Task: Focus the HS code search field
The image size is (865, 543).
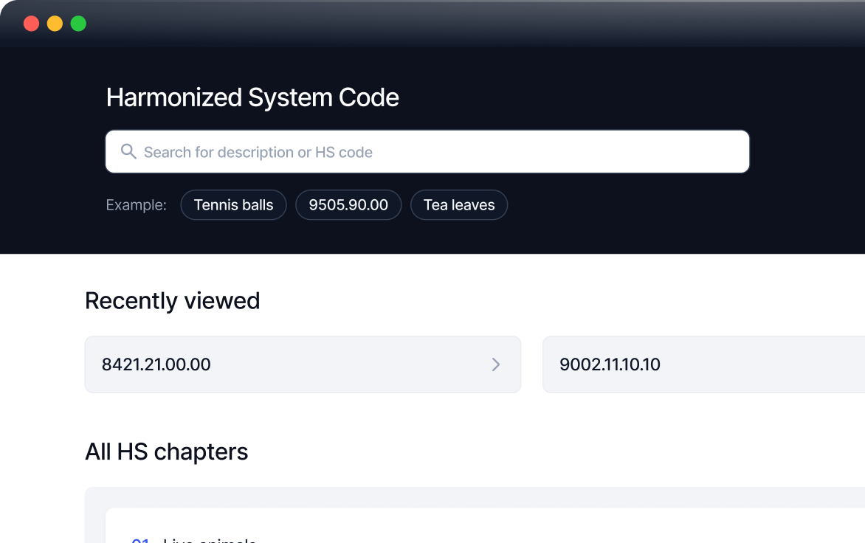Action: coord(427,151)
